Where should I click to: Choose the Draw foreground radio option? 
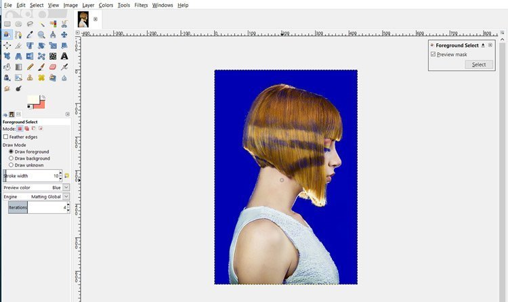11,151
